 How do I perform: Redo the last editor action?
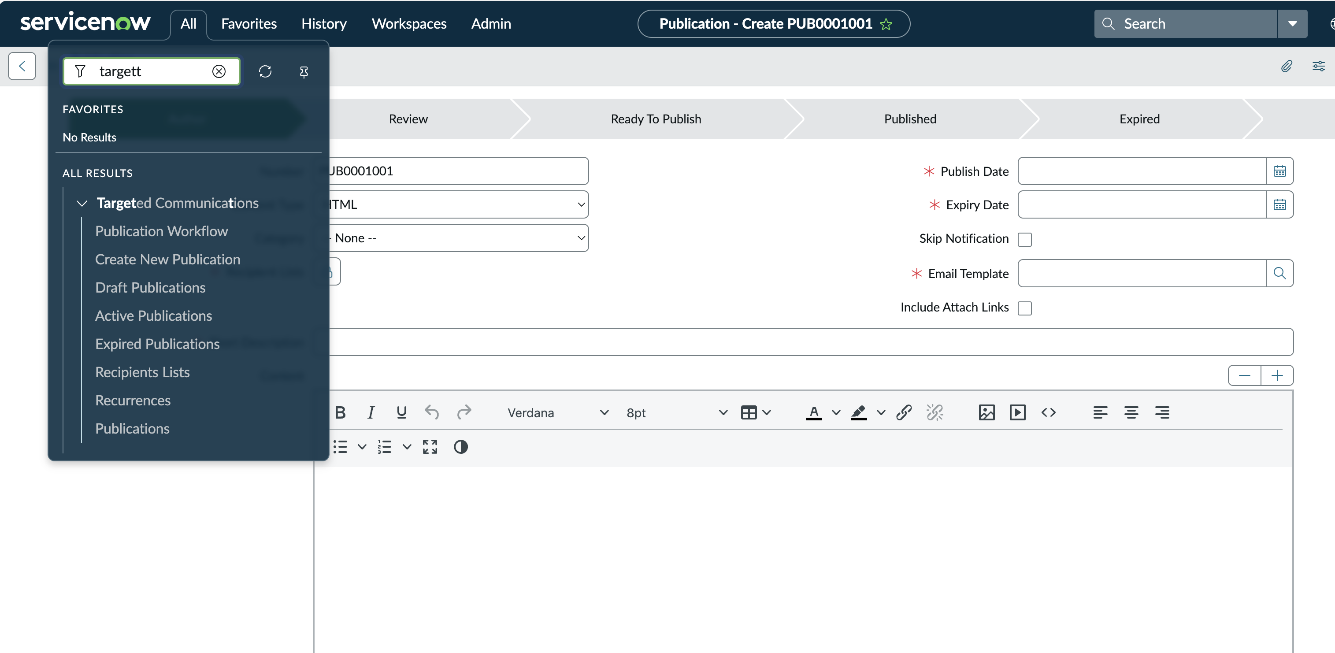pos(464,412)
